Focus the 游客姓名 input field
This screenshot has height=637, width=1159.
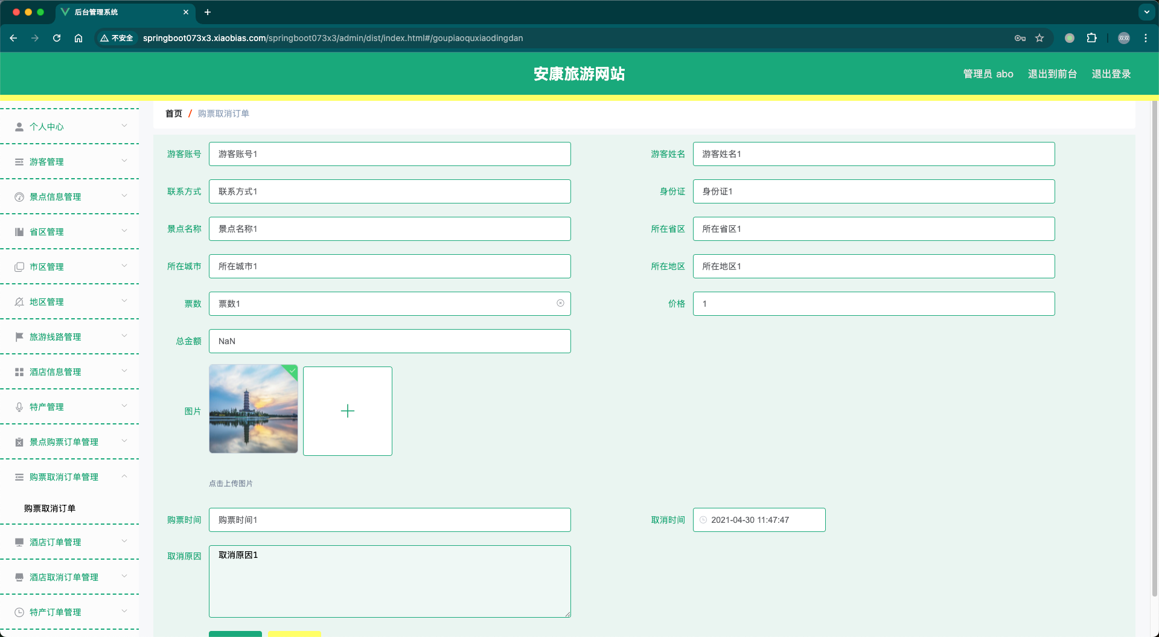pyautogui.click(x=873, y=154)
